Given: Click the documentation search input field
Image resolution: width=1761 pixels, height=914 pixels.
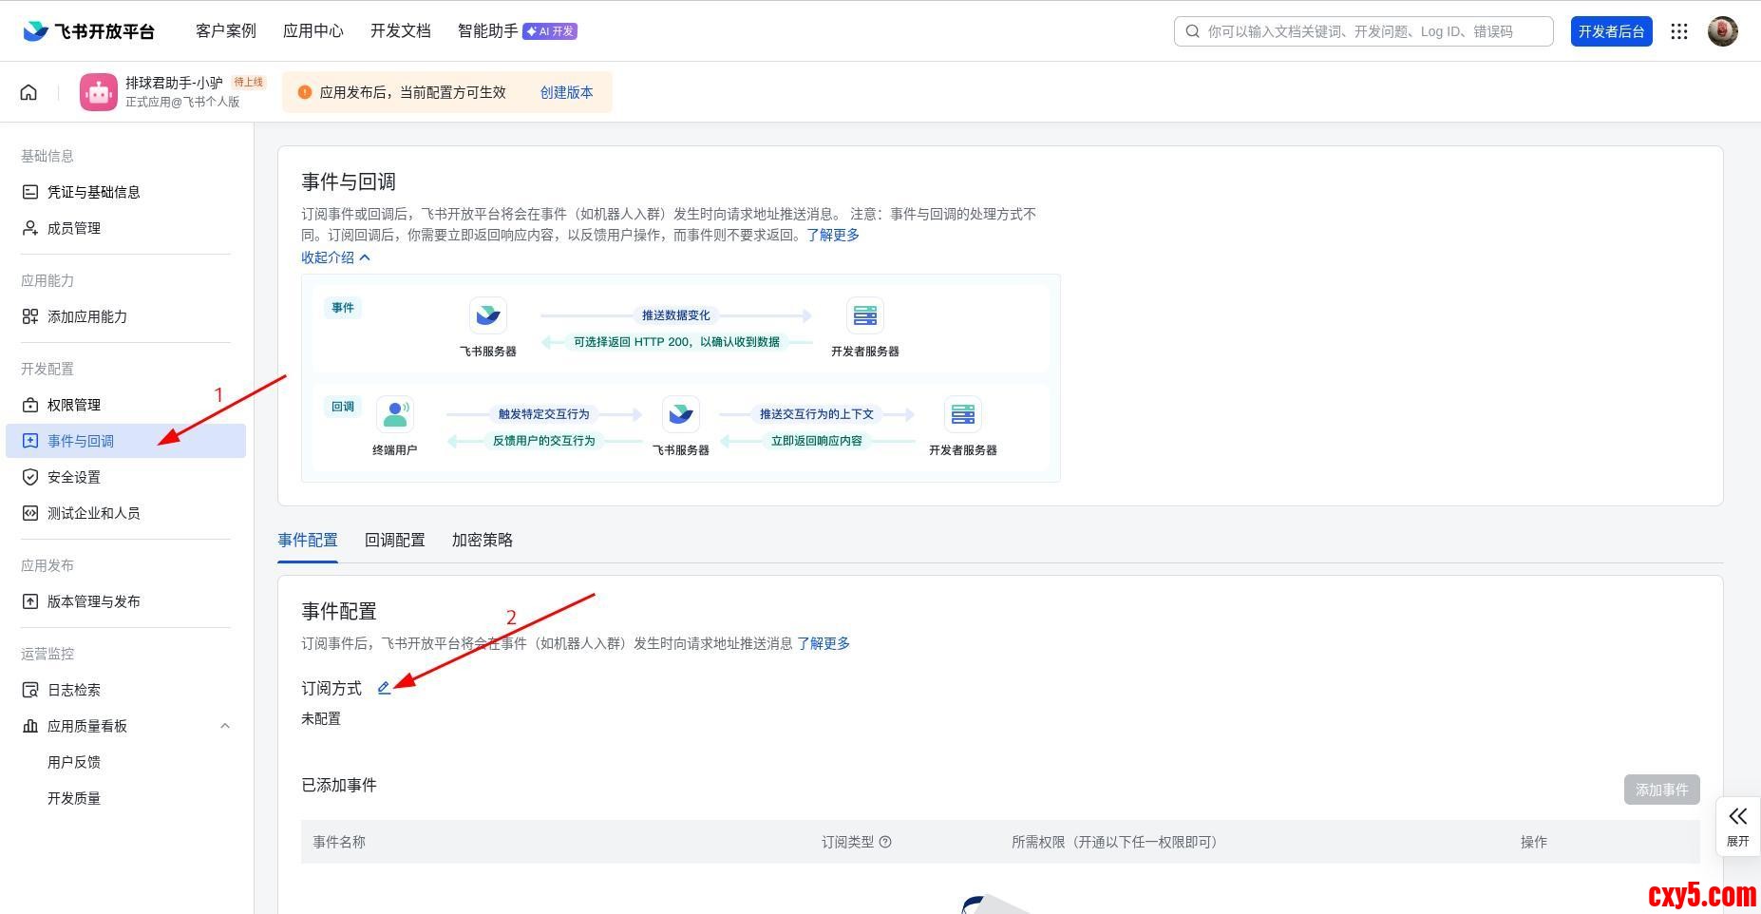Looking at the screenshot, I should [x=1368, y=31].
